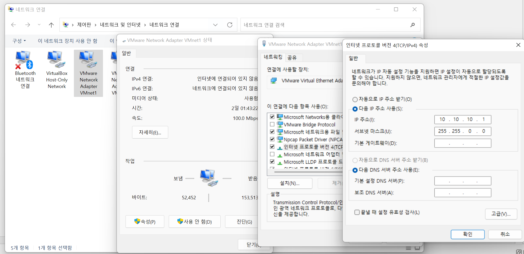Click the 기본 설정 DNS 서버 field
Viewport: 524px width, 254px height.
point(463,181)
